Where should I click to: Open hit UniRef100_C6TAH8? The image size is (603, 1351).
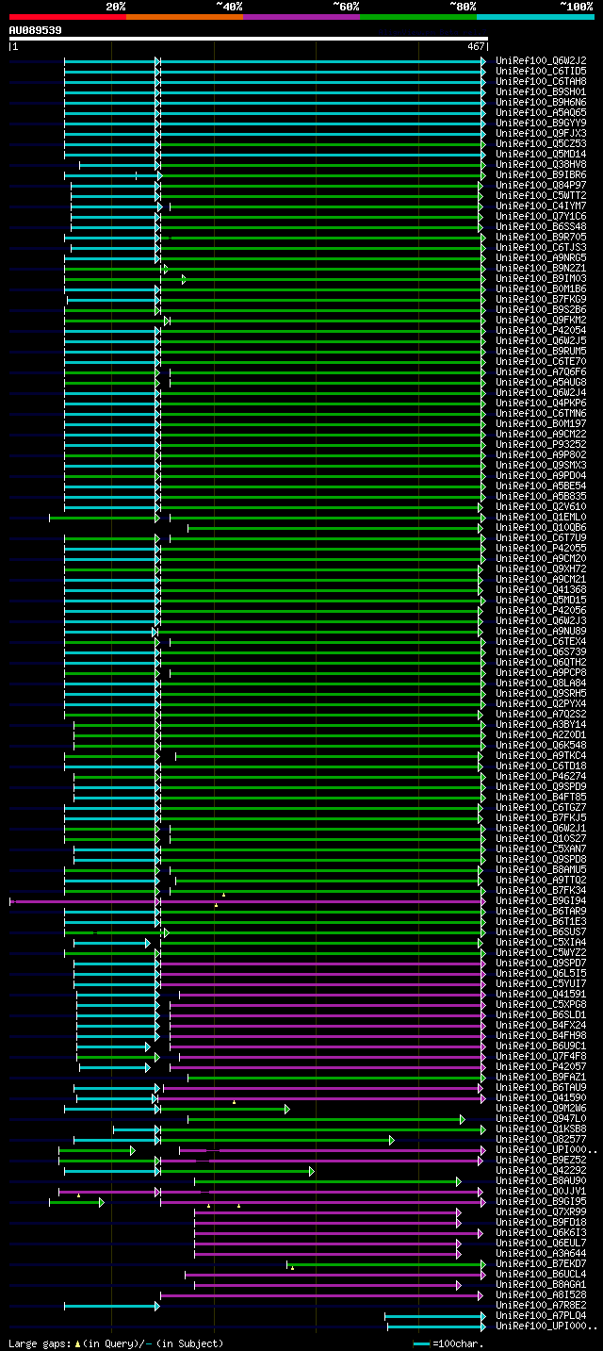541,81
